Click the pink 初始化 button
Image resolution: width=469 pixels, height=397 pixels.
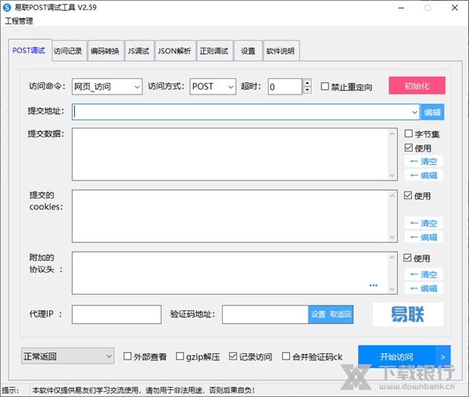tap(417, 86)
